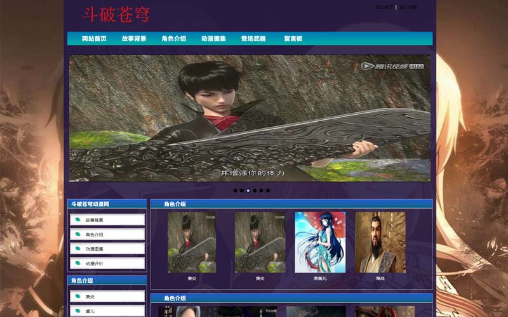Open the 萧薰儿 character thumbnail
The image size is (508, 317).
(x=320, y=242)
